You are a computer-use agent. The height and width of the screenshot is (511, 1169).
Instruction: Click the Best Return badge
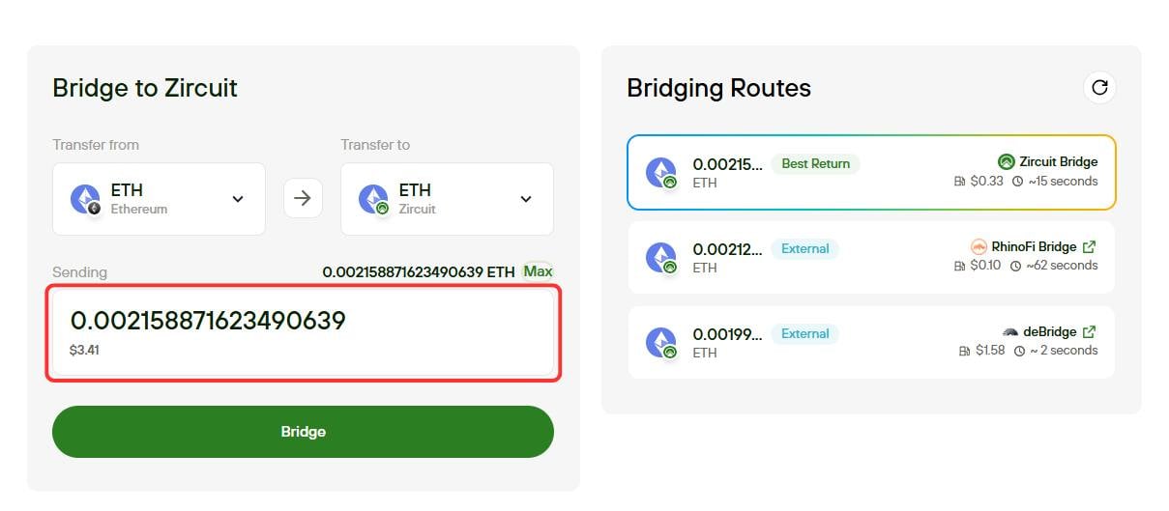tap(815, 163)
